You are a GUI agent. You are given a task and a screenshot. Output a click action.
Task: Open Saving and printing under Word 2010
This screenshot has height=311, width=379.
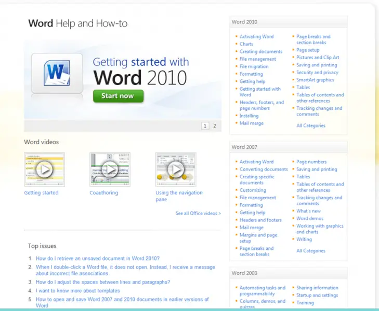point(317,65)
